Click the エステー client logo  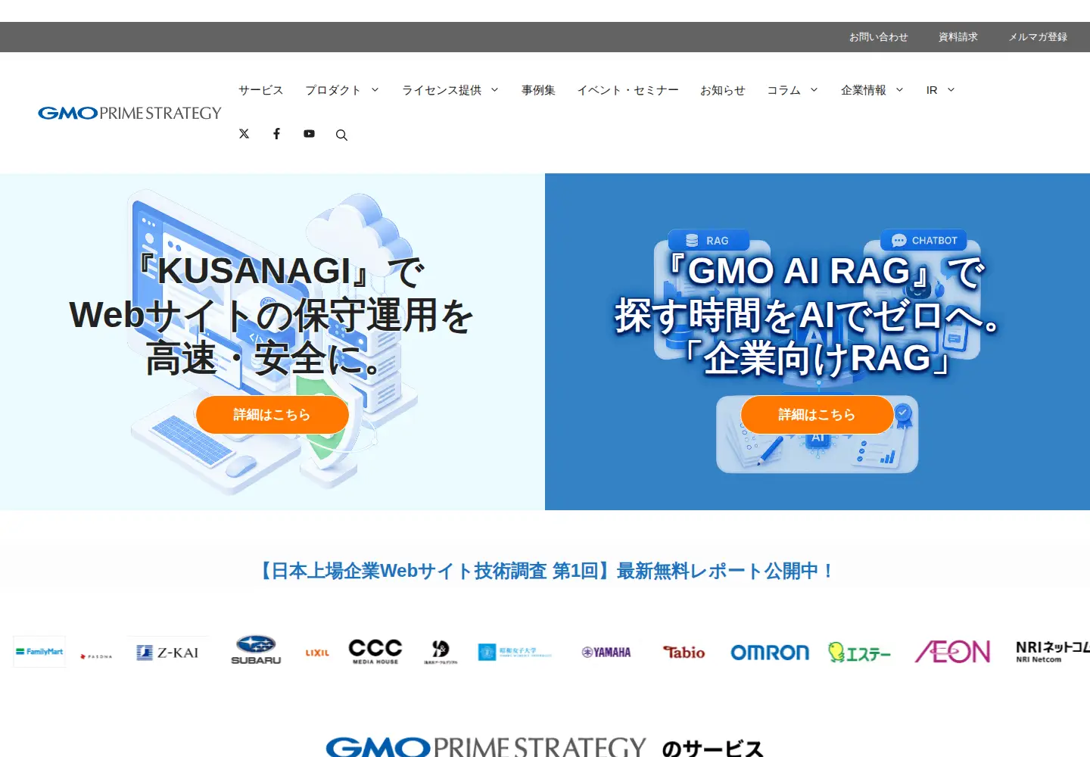pyautogui.click(x=859, y=653)
